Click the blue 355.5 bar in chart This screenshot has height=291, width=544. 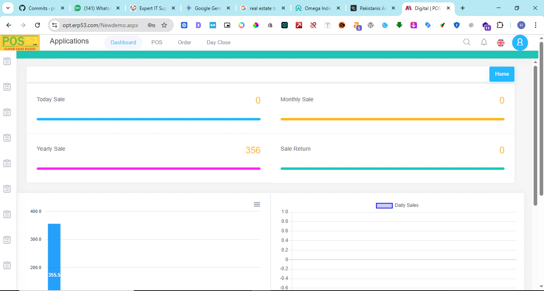click(54, 257)
